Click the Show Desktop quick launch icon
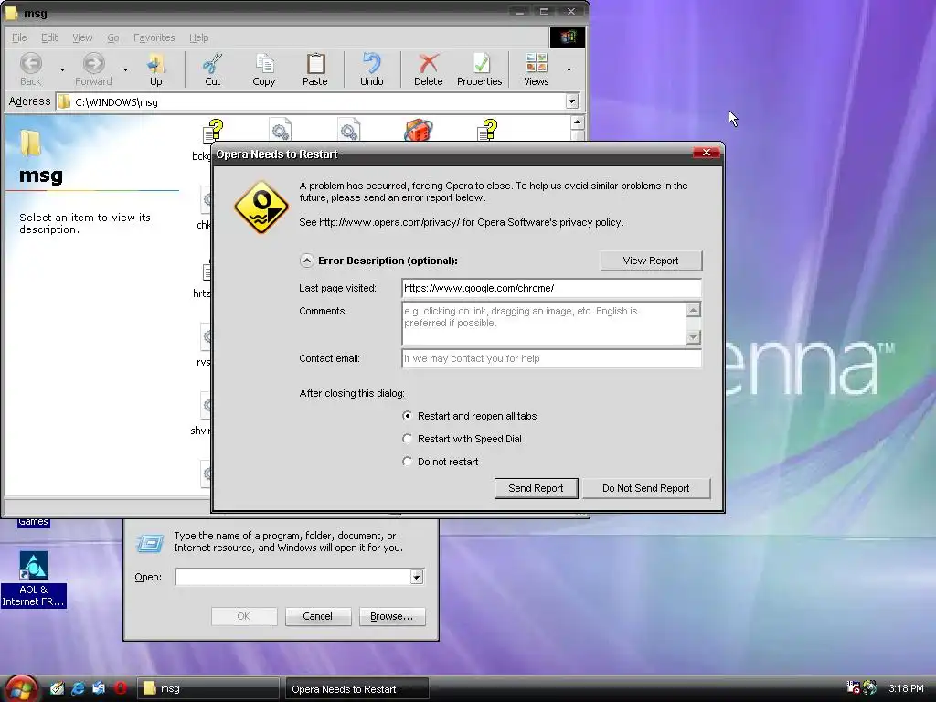The height and width of the screenshot is (702, 936). (57, 688)
